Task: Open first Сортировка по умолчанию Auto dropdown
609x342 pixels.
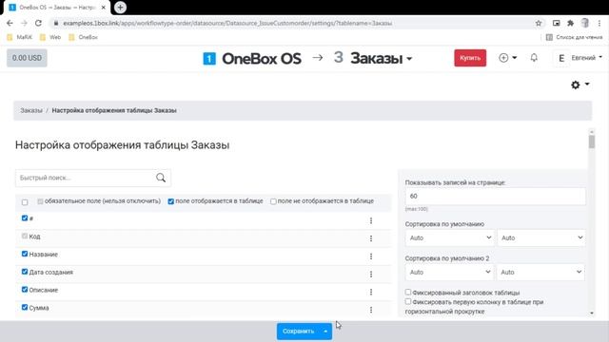Action: tap(449, 237)
